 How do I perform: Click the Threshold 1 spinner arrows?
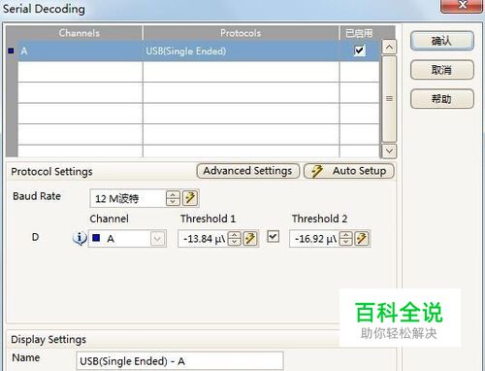[x=234, y=239]
